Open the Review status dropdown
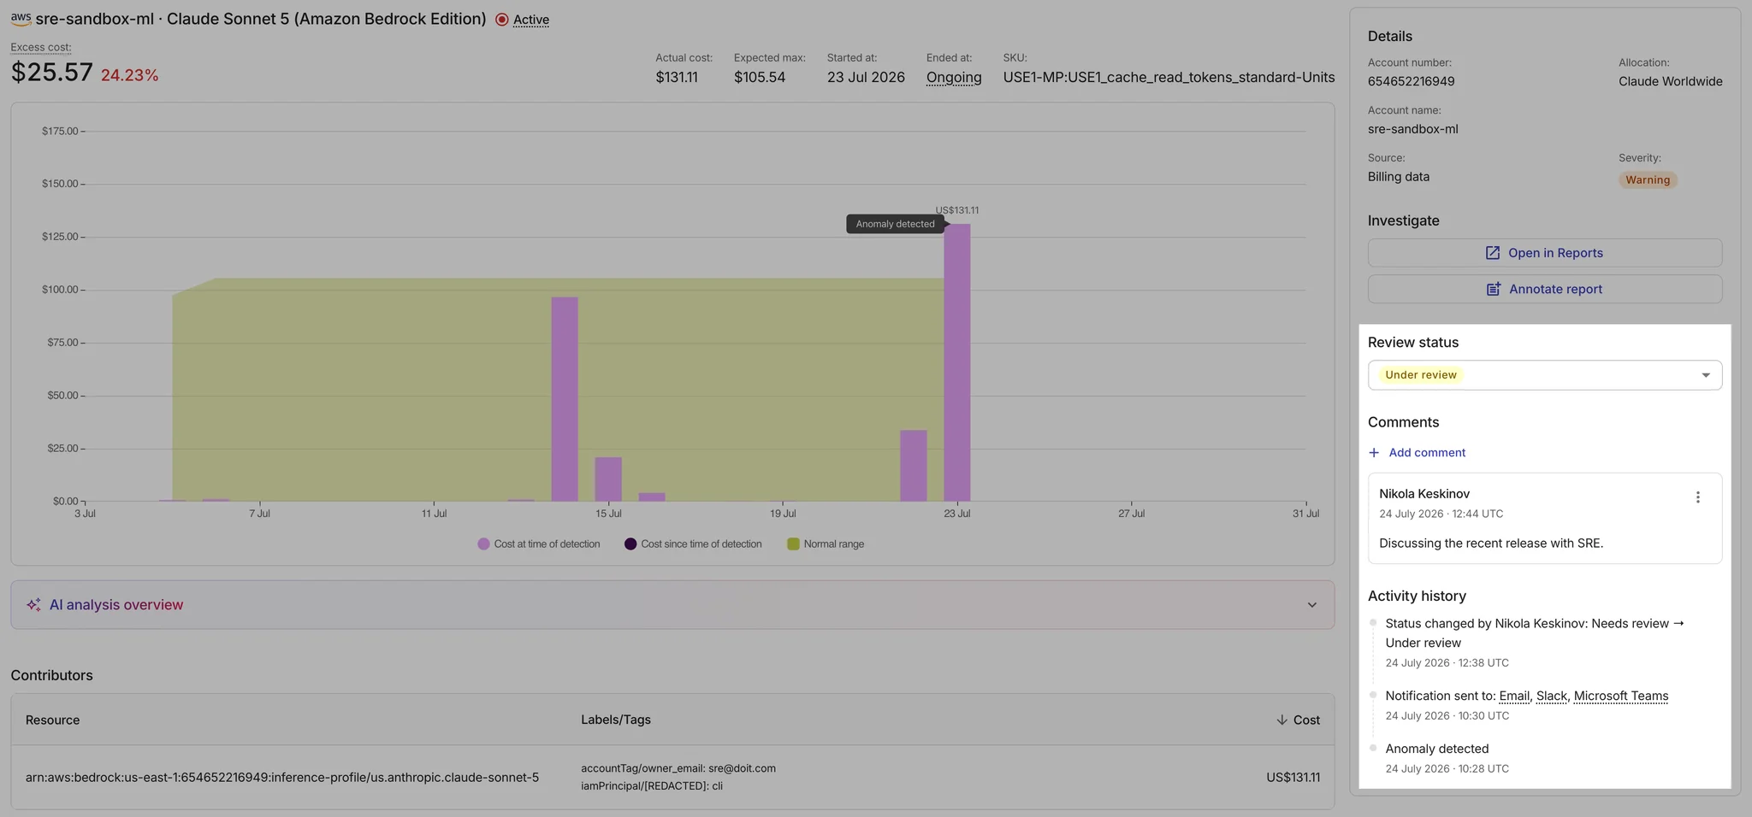1752x817 pixels. pos(1545,375)
